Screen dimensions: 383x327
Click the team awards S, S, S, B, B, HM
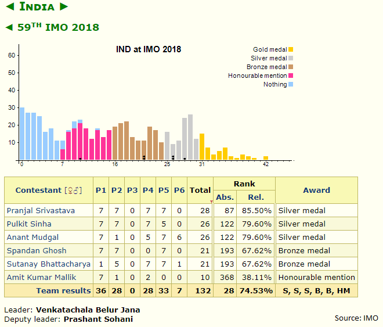317,290
